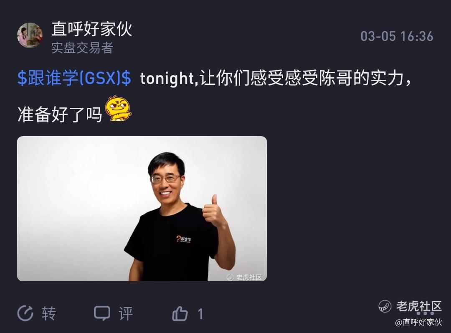Click the 老虎社区 text at bottom right
Screen dimensions: 451x333
pos(419,306)
